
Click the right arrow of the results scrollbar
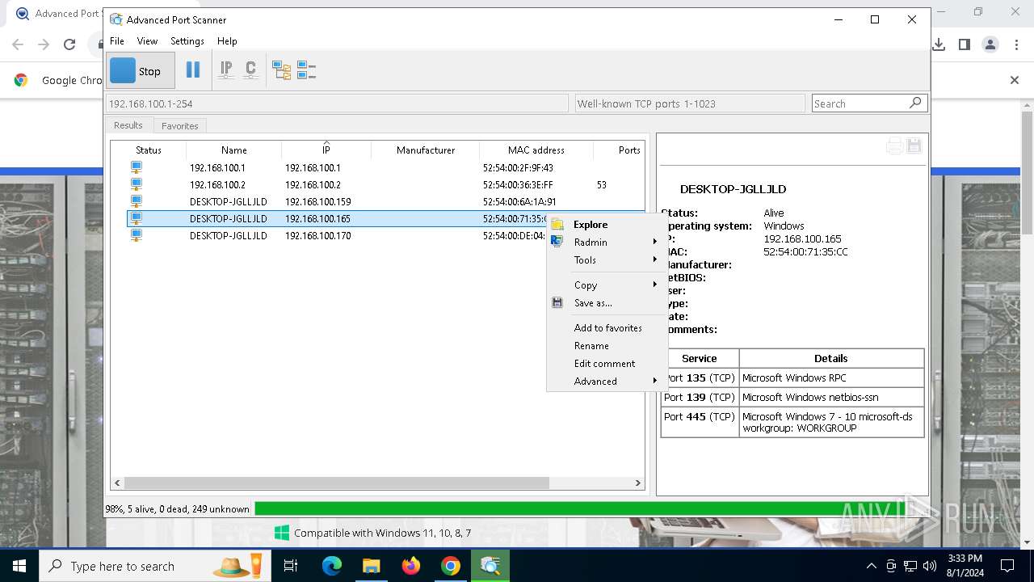click(637, 483)
